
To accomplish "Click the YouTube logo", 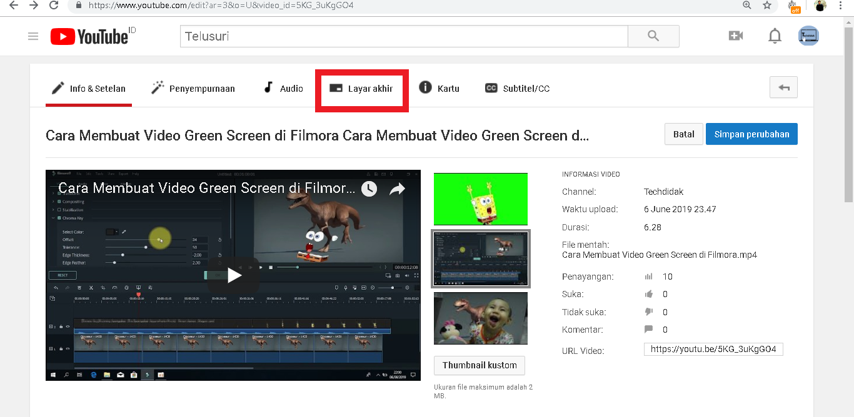I will click(91, 36).
